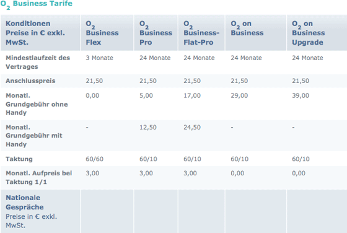
Task: Click Anschlusspreis '21,50' for O2 Business Pro
Action: (148, 81)
